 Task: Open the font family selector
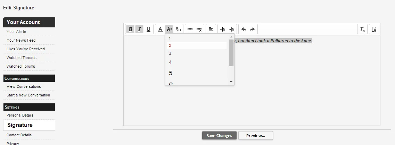click(178, 29)
